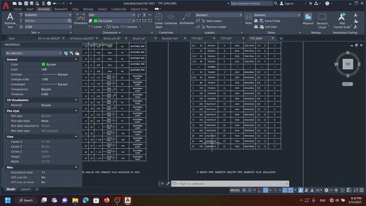Screen dimensions: 366x206
Task: Open the Home ribbon tab
Action: tap(18, 9)
